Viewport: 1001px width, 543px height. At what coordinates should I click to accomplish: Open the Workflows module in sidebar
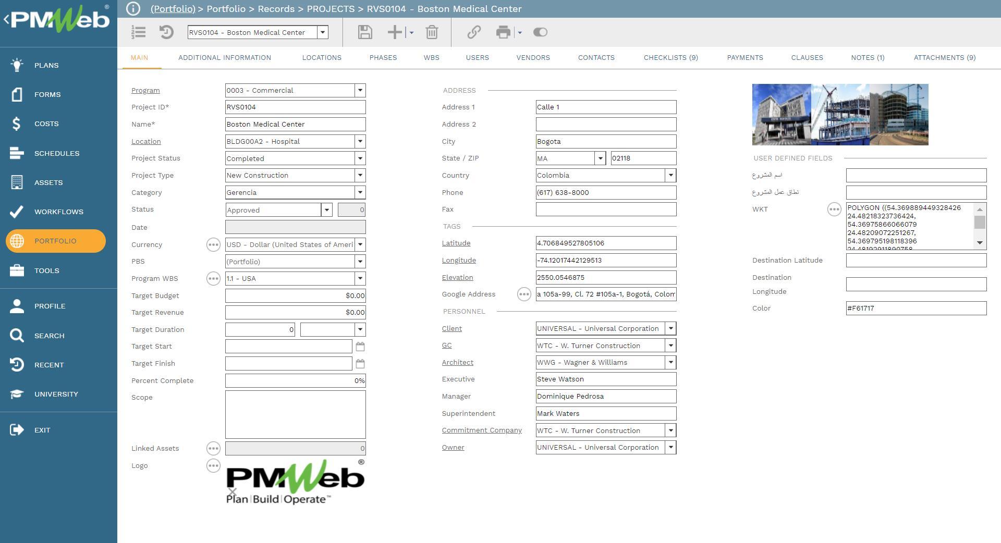[x=58, y=212]
